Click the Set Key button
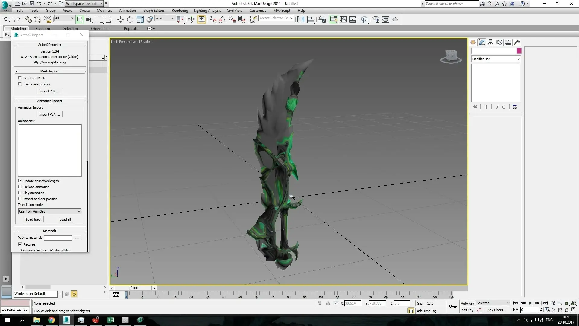Screen dimensions: 579x326 pos(467,310)
